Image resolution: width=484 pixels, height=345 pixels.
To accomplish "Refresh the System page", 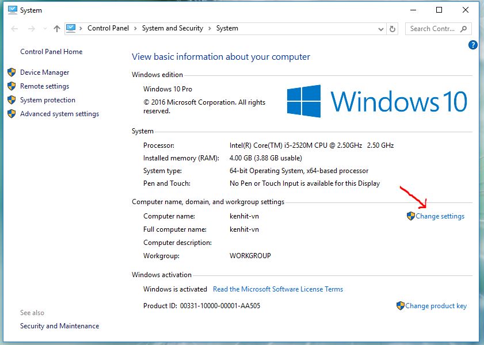I will pos(393,29).
